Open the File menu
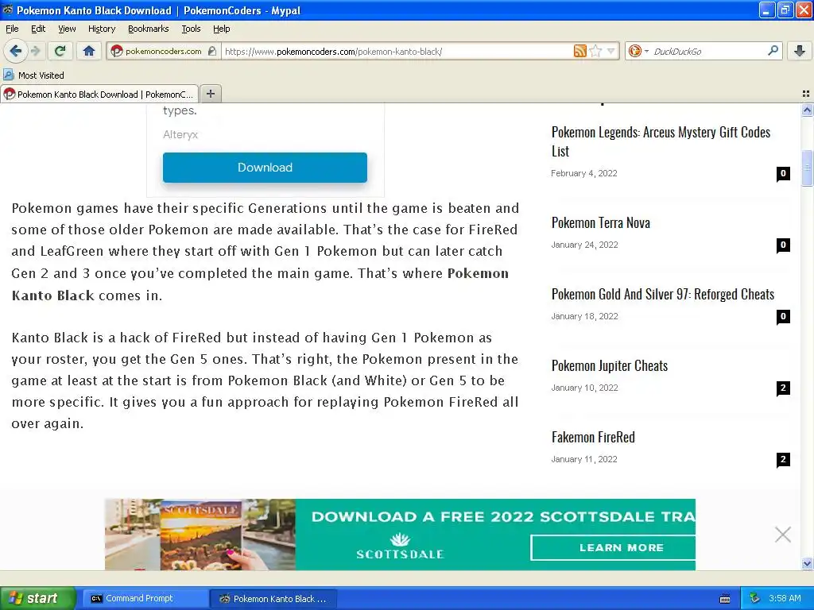Viewport: 814px width, 610px height. [x=12, y=29]
